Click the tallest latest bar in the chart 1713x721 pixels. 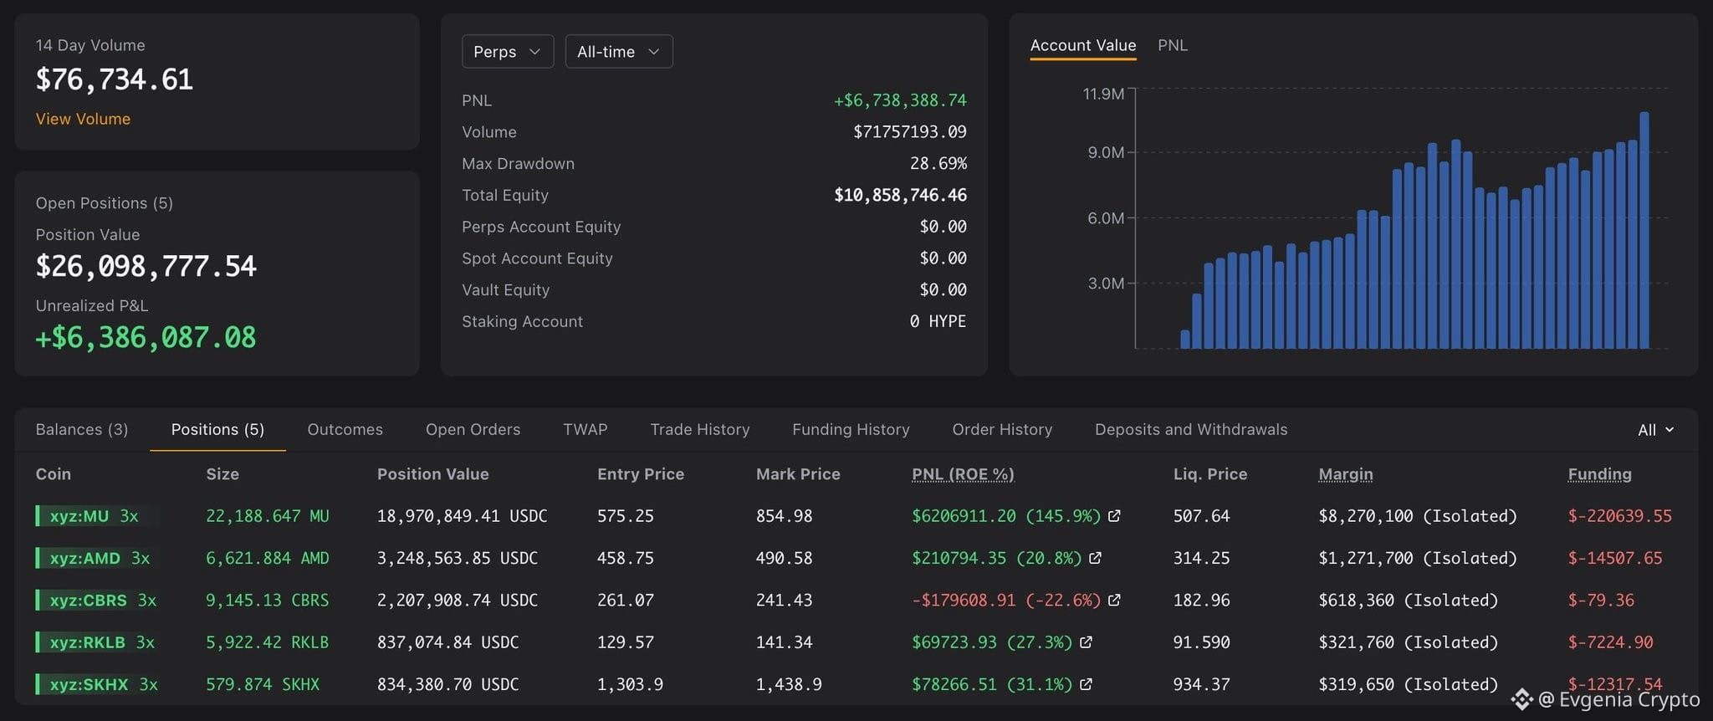click(x=1644, y=230)
